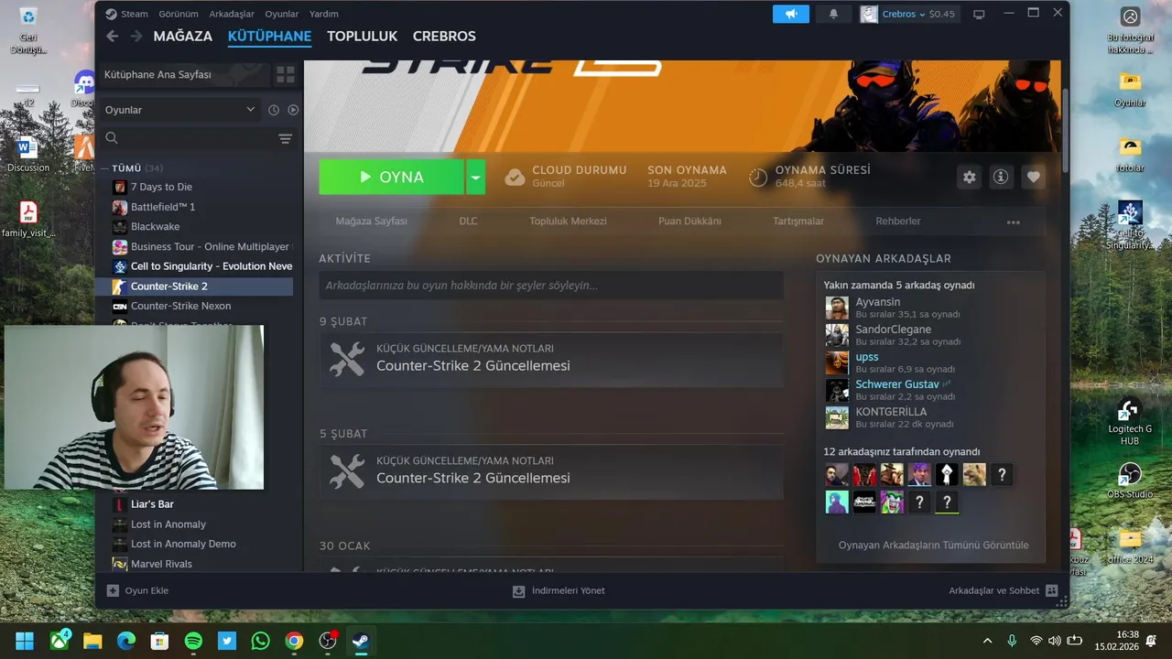Open the Görünüm menu
Image resolution: width=1172 pixels, height=659 pixels.
179,14
